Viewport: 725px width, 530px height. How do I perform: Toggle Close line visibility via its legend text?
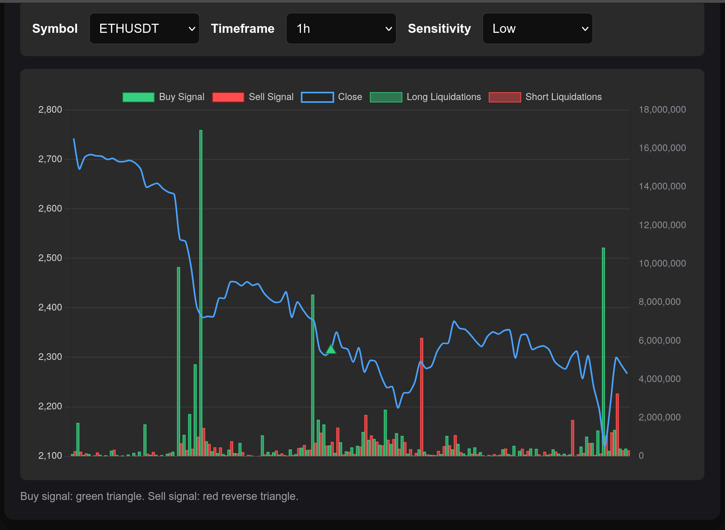coord(350,97)
